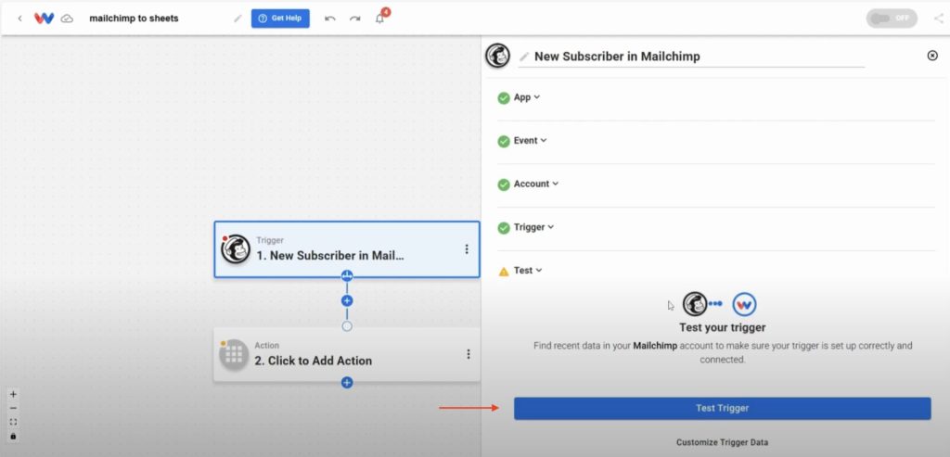Image resolution: width=950 pixels, height=457 pixels.
Task: Redo the last change
Action: pyautogui.click(x=355, y=19)
